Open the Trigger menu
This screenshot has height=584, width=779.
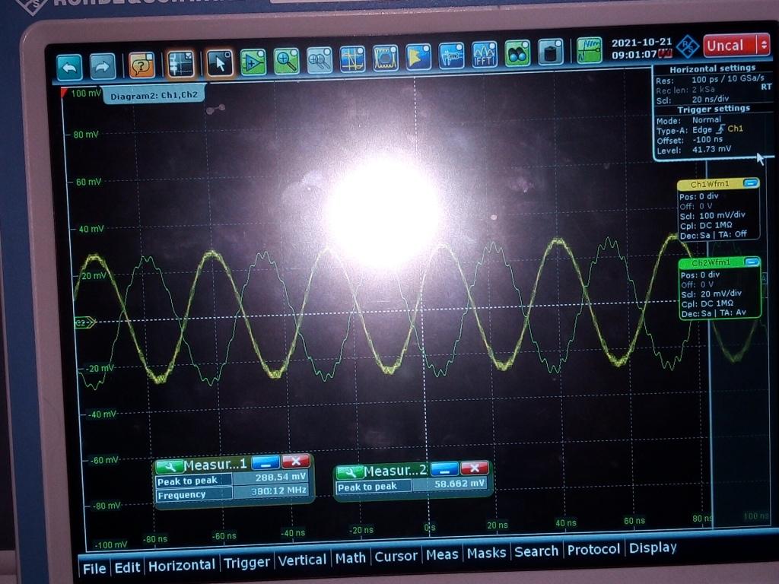click(x=246, y=562)
